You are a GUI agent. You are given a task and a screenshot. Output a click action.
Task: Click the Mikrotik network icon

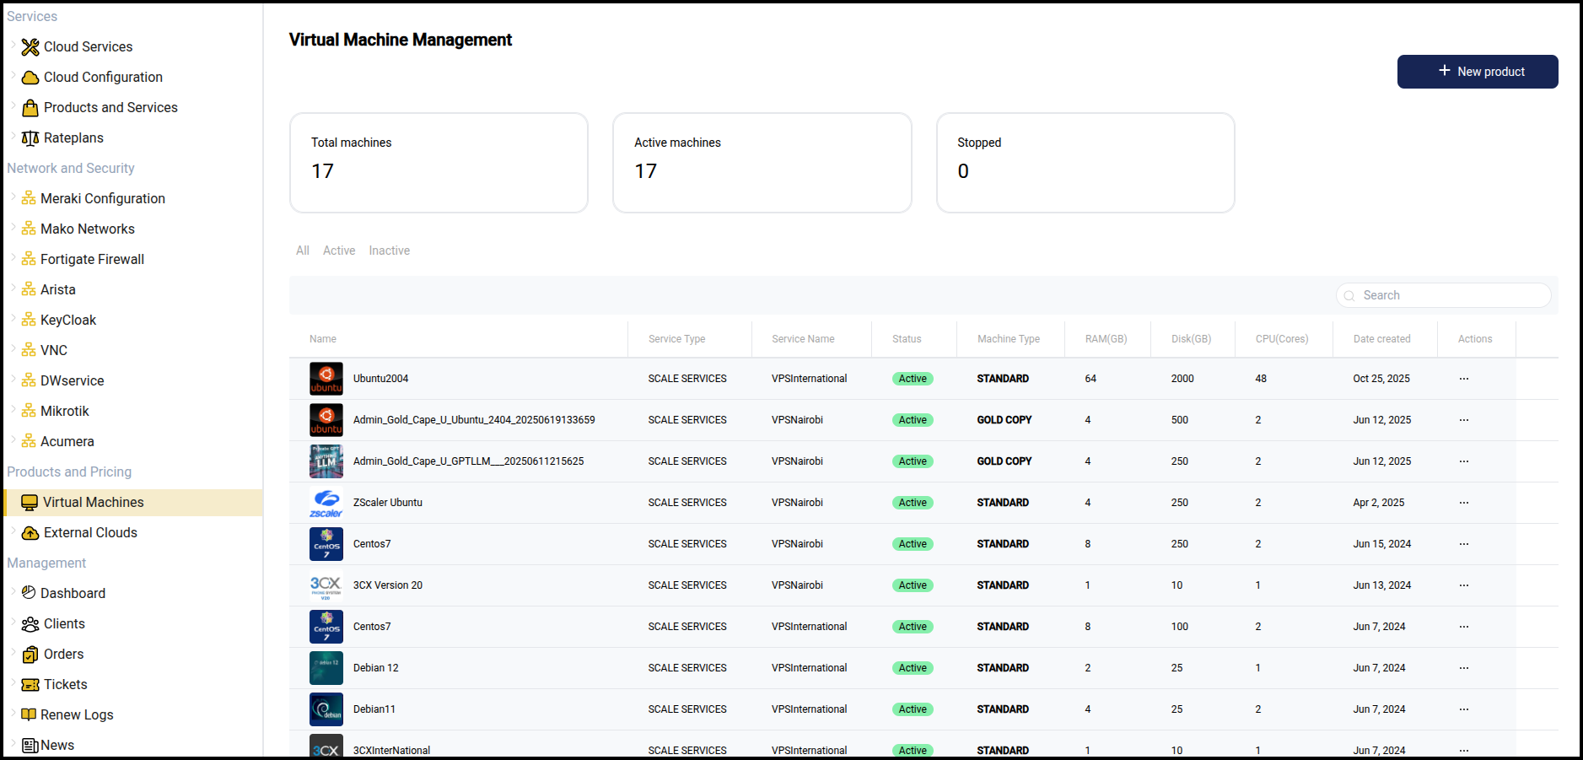(x=29, y=412)
